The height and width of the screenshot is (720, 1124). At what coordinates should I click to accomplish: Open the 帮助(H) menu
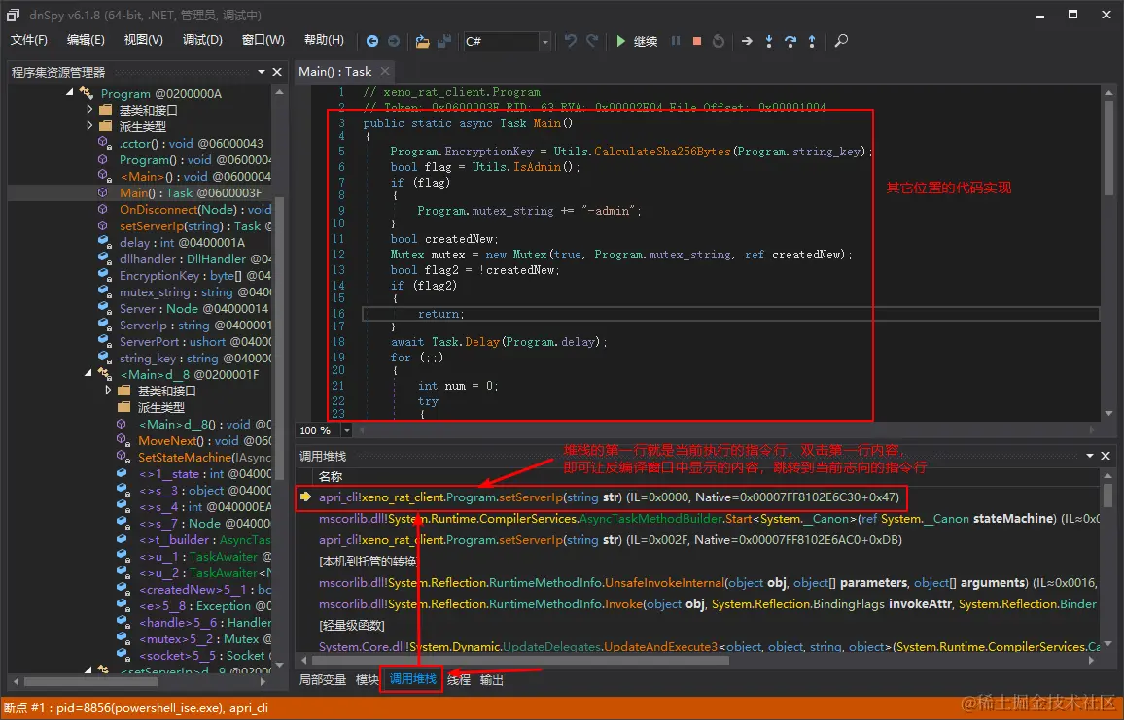(x=324, y=40)
